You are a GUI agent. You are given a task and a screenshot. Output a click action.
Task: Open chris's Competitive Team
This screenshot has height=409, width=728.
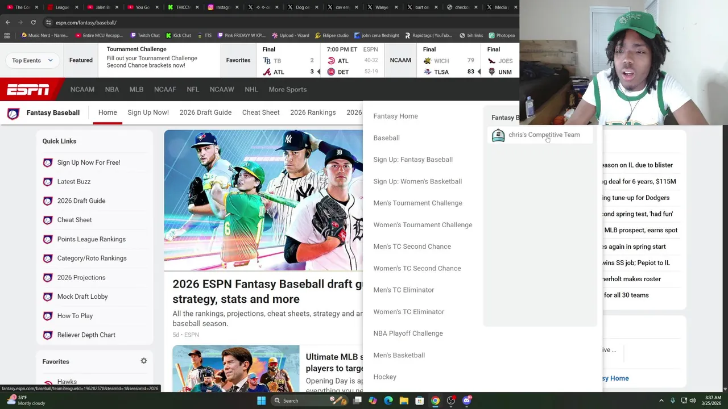point(544,135)
